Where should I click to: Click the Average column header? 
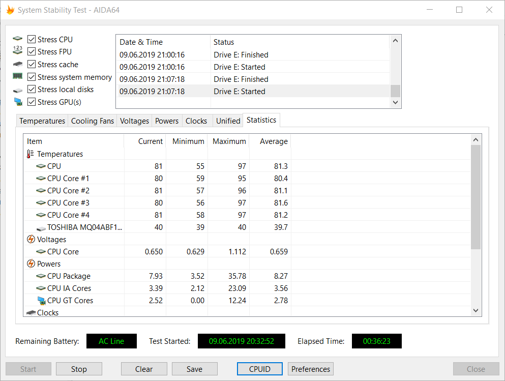point(270,141)
